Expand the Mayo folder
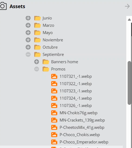The image size is (132, 148). (28, 33)
